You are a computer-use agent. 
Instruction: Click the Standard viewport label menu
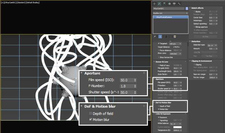pos(21,2)
